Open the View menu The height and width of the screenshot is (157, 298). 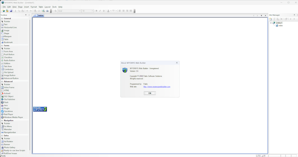point(15,7)
